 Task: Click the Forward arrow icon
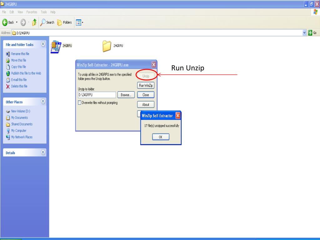(23, 22)
